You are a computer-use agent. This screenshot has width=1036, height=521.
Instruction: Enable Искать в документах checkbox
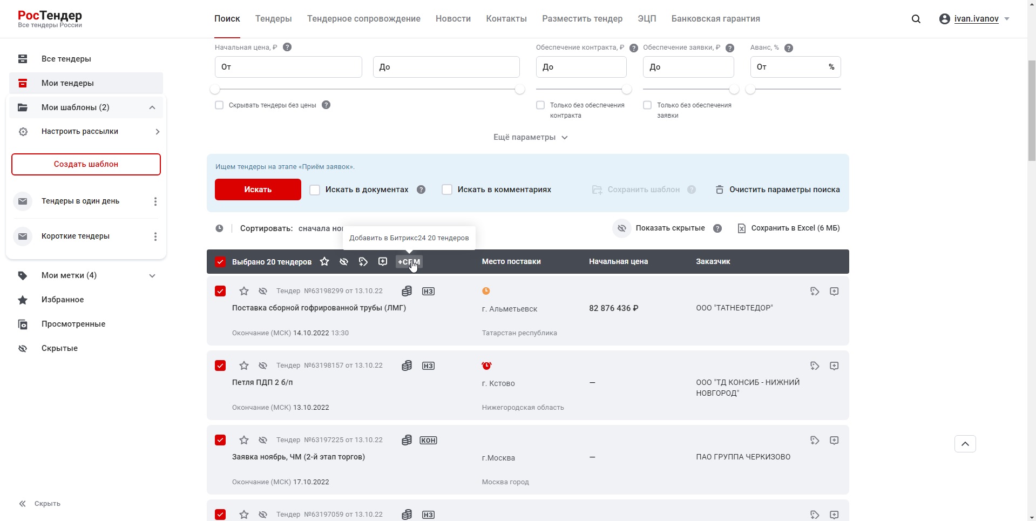pos(315,190)
